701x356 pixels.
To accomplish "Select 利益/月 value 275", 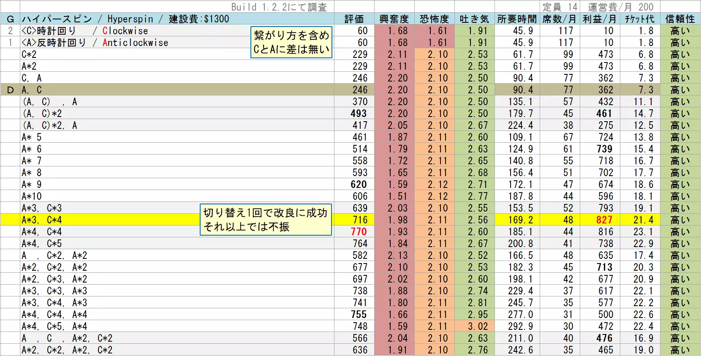I will [606, 125].
